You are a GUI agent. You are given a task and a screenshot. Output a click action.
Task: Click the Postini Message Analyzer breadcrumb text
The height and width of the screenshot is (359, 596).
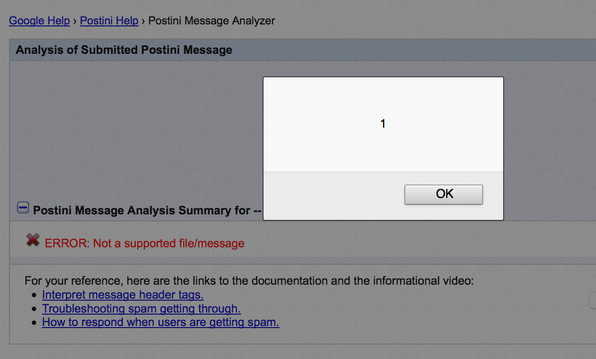tap(212, 21)
